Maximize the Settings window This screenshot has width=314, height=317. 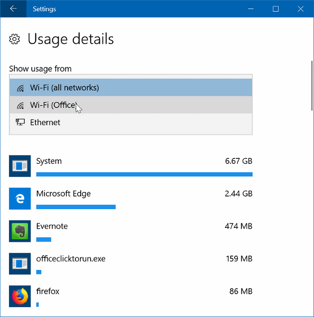click(275, 9)
